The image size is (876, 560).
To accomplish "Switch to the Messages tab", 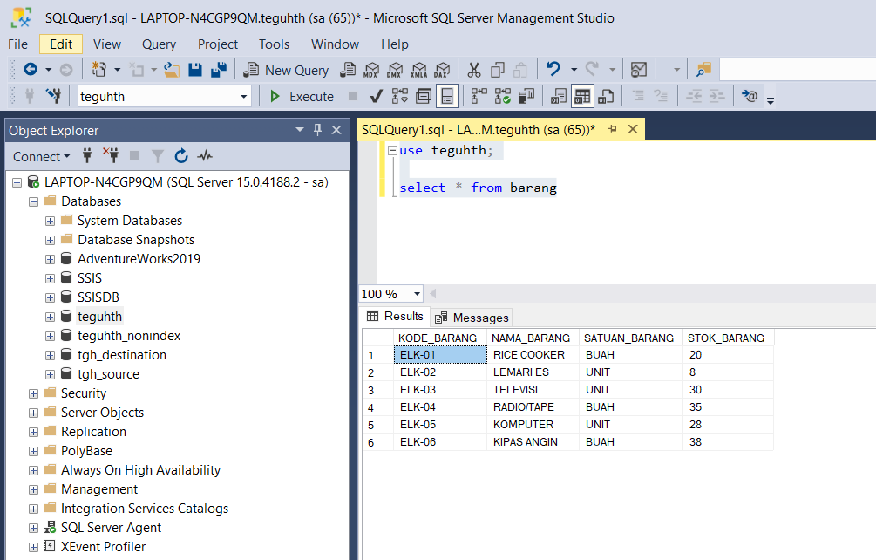I will [x=472, y=318].
